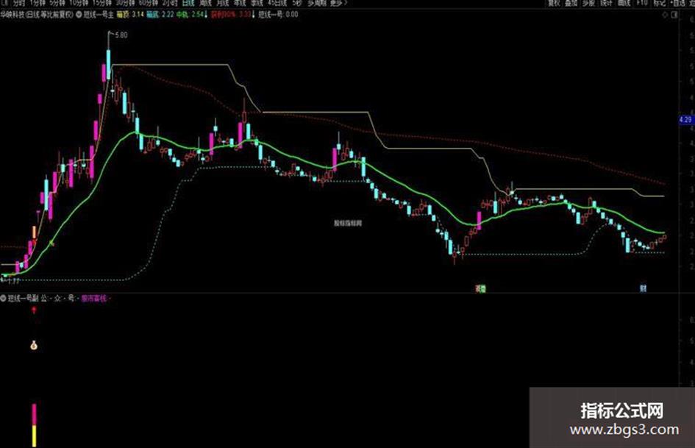
Task: Click the blue 财 tag icon
Action: 643,288
